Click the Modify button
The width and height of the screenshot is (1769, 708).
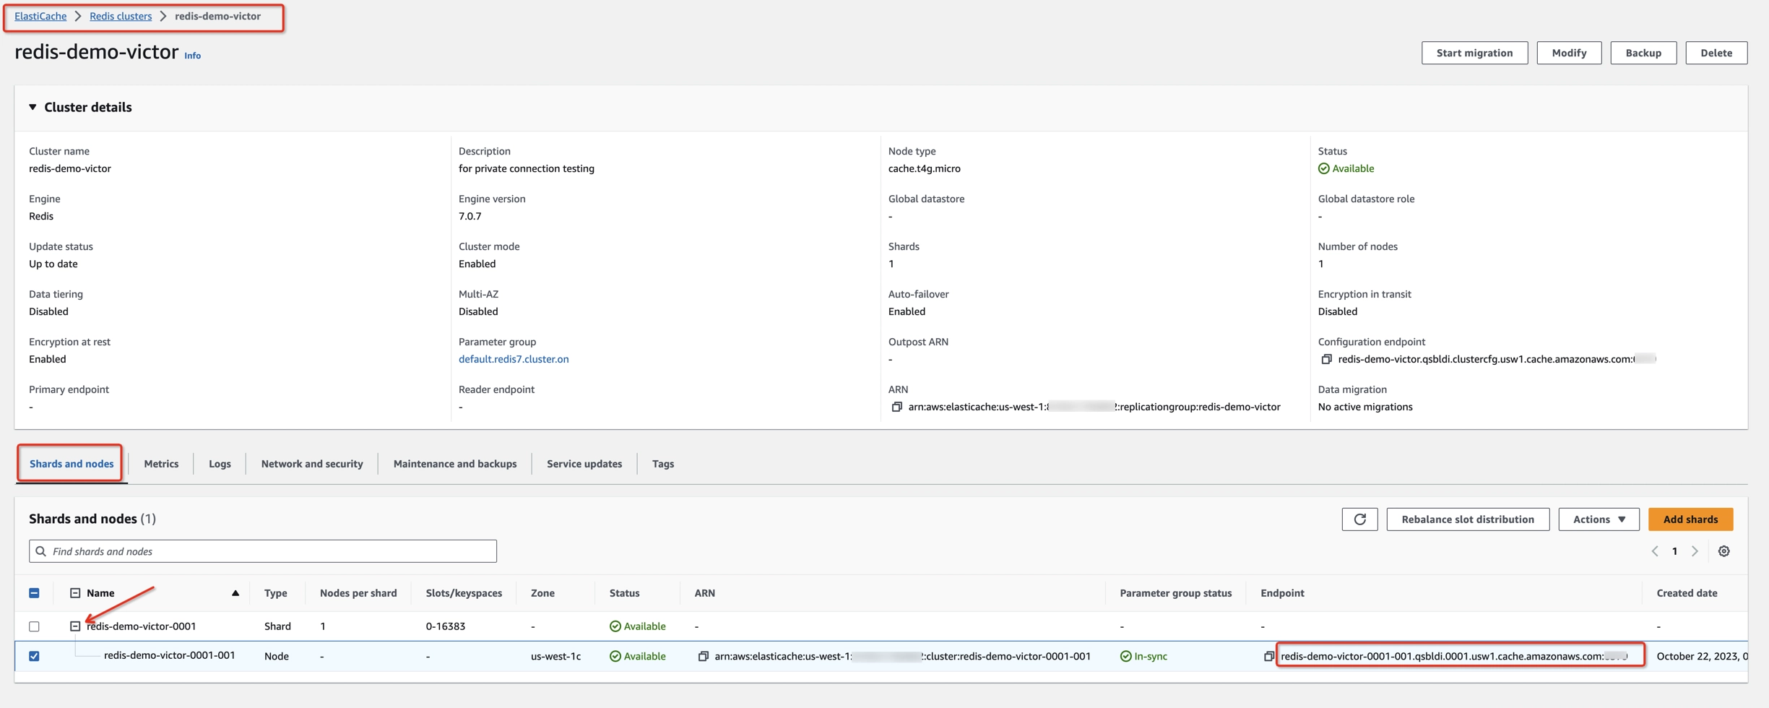(x=1569, y=53)
